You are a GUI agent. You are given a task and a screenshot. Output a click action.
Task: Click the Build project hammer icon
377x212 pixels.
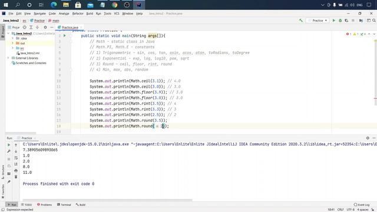click(301, 21)
